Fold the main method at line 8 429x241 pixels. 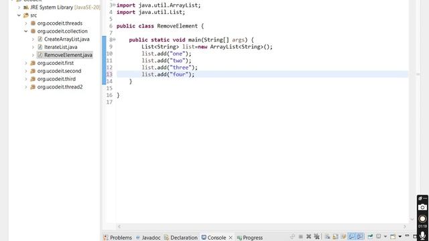tap(115, 39)
